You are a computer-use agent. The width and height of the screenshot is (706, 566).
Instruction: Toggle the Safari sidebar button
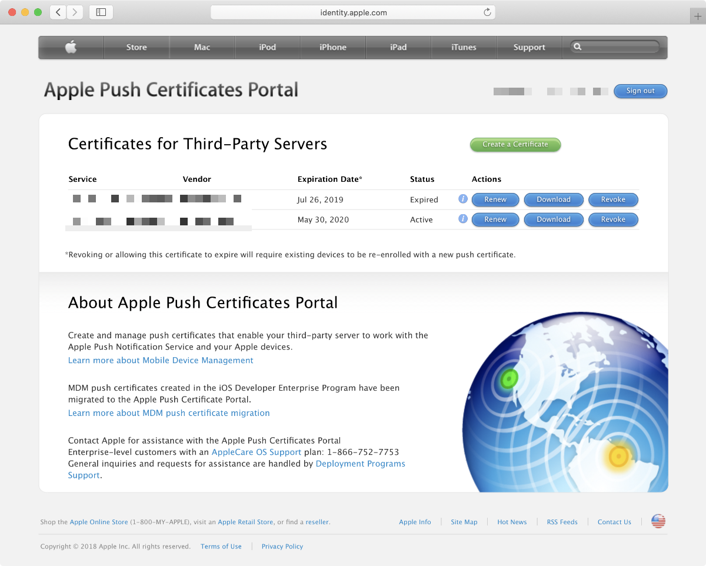101,12
